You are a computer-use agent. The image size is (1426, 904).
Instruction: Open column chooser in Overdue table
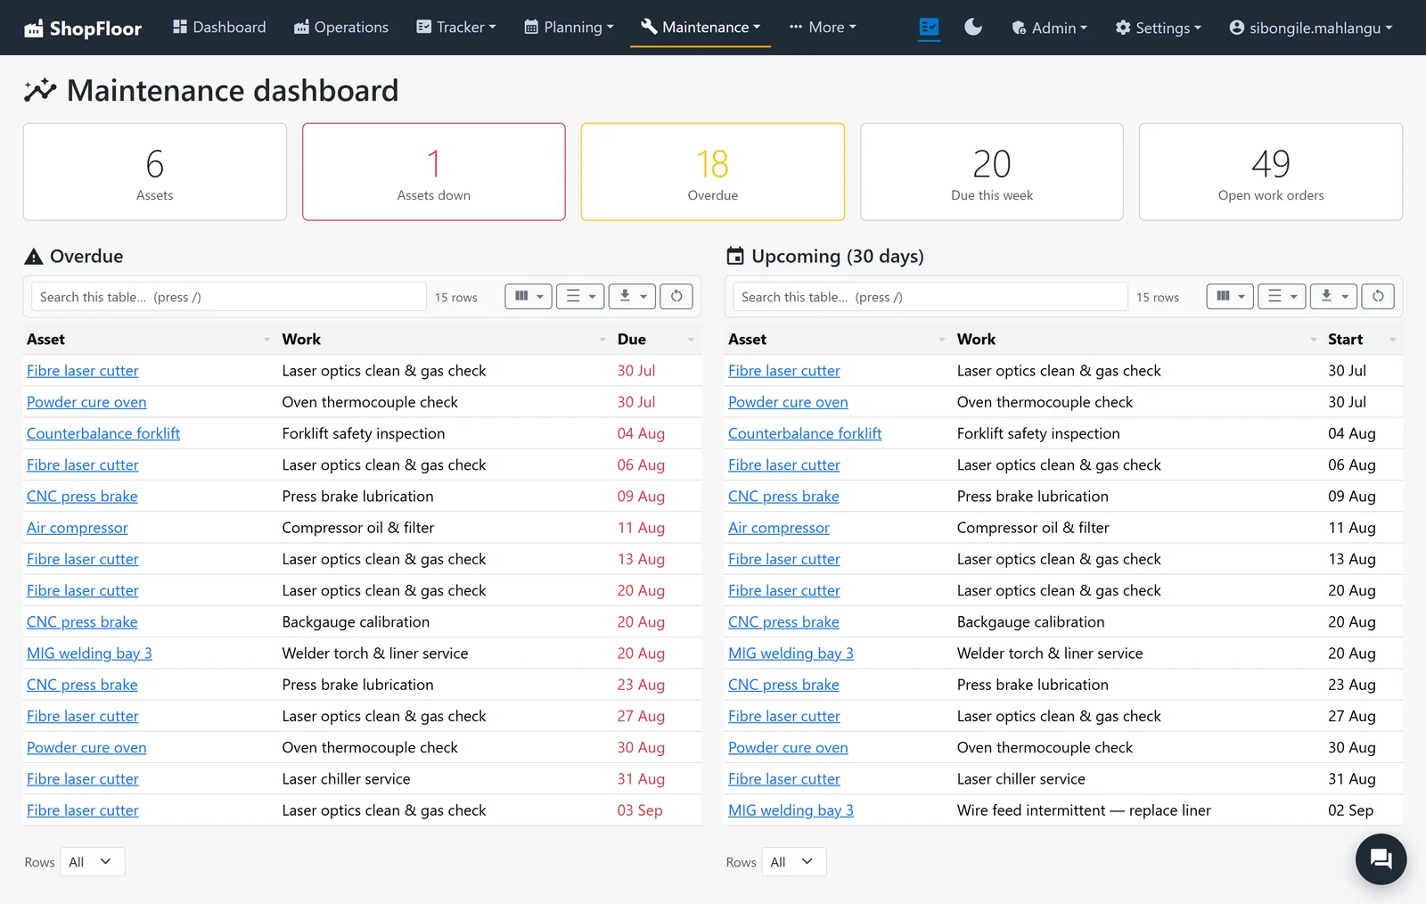point(529,296)
